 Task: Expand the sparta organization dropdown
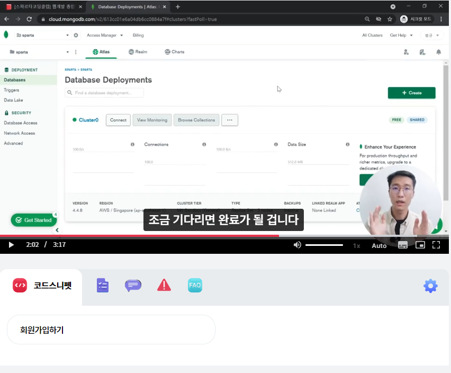42,35
